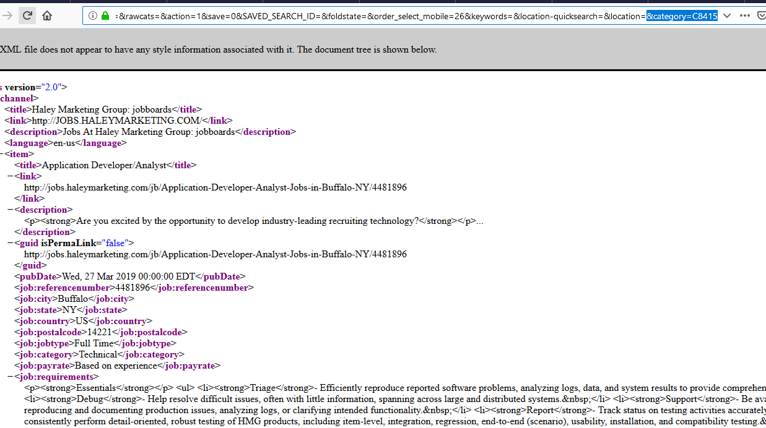The image size is (766, 428).
Task: Collapse the guid isPermaLink node
Action: point(11,243)
